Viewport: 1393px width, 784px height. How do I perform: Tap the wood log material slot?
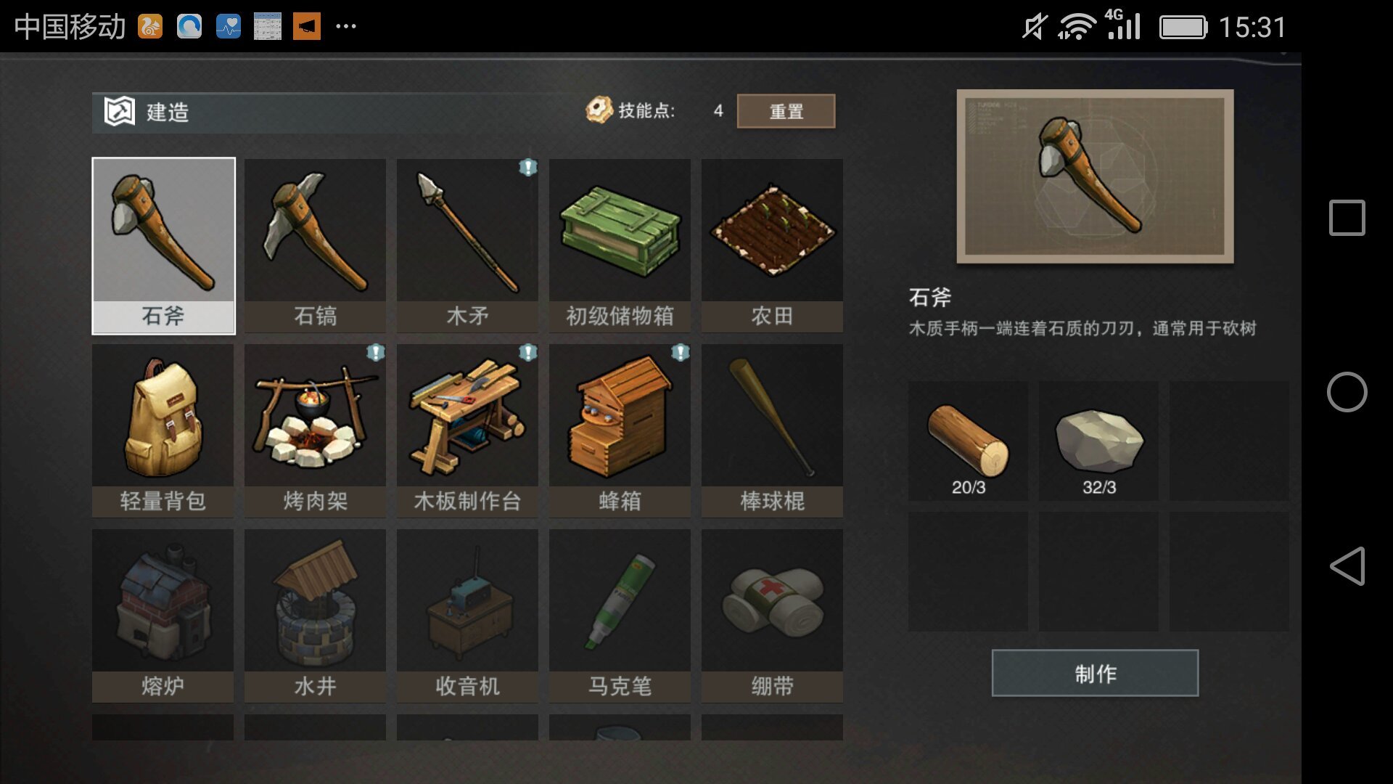[968, 441]
